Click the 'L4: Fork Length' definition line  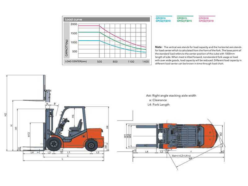tap(158, 105)
